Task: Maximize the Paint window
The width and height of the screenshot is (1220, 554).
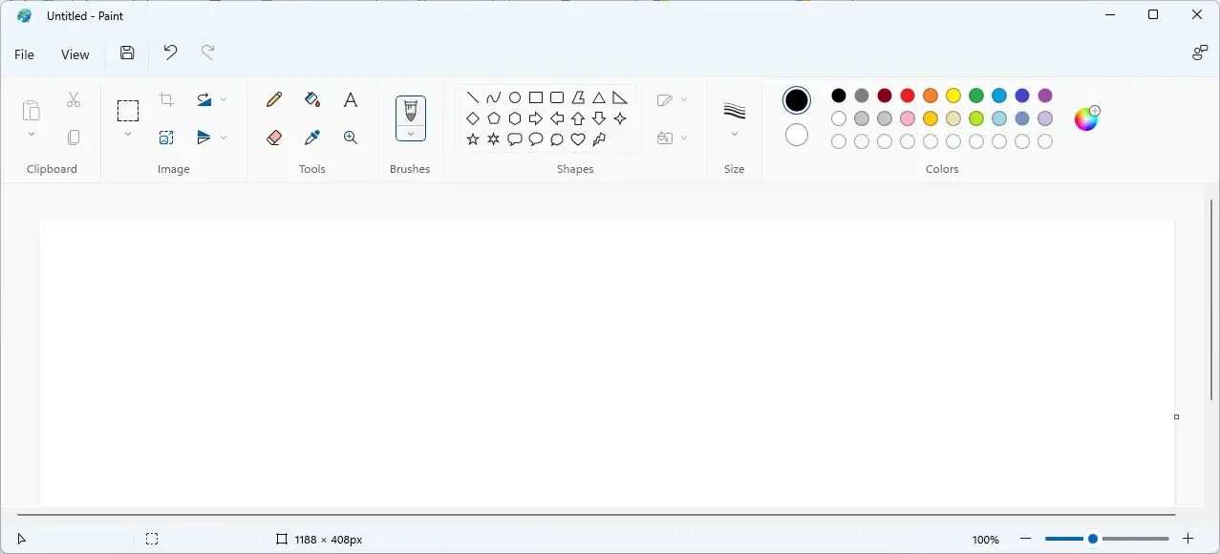Action: [x=1153, y=14]
